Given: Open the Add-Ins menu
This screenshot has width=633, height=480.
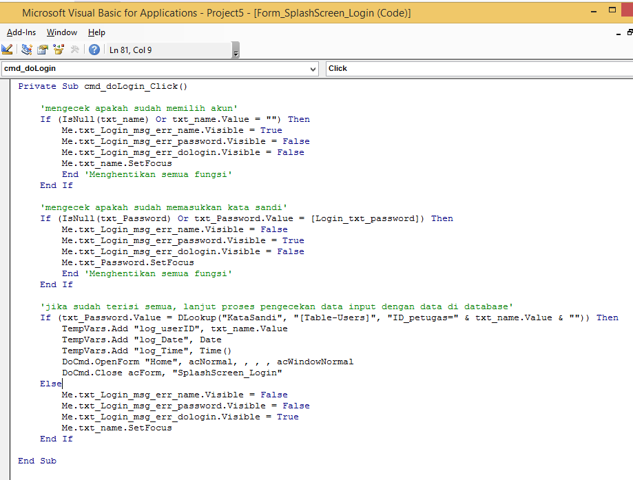Looking at the screenshot, I should click(21, 32).
